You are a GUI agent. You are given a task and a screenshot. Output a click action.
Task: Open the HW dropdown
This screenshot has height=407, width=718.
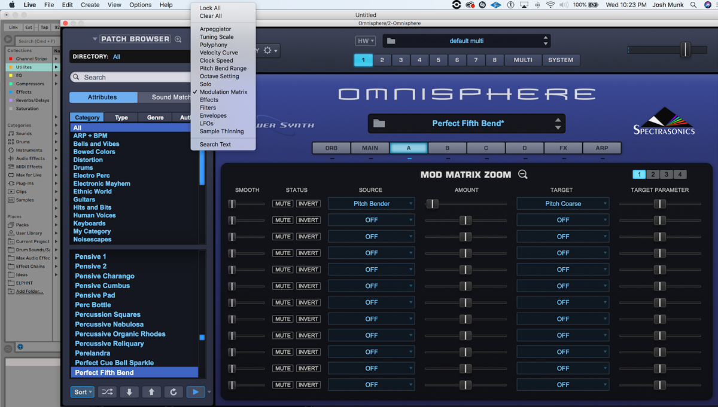coord(365,41)
